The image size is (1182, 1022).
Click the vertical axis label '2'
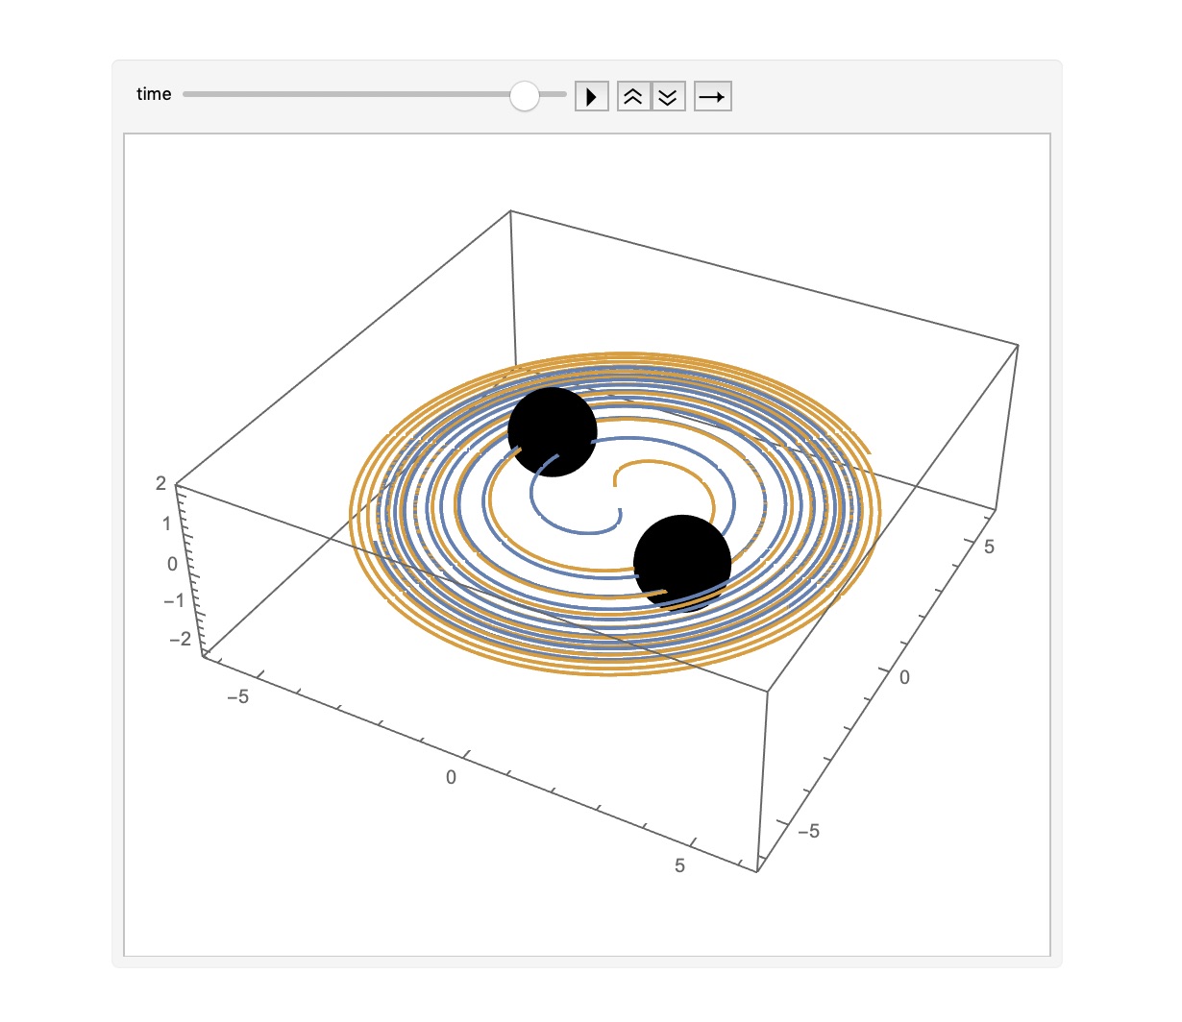160,484
